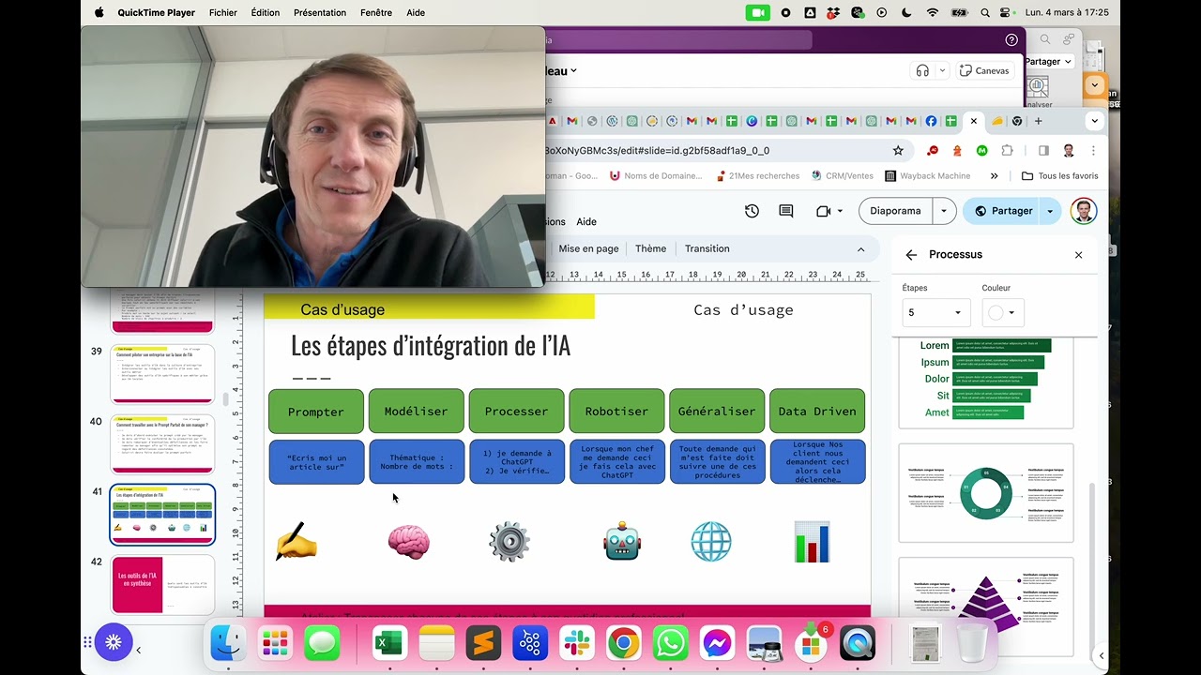Viewport: 1201px width, 675px height.
Task: Start the Diaporama slideshow
Action: [896, 211]
